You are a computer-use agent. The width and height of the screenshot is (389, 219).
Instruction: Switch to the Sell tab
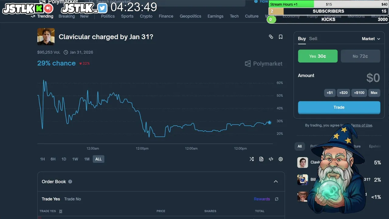(313, 39)
